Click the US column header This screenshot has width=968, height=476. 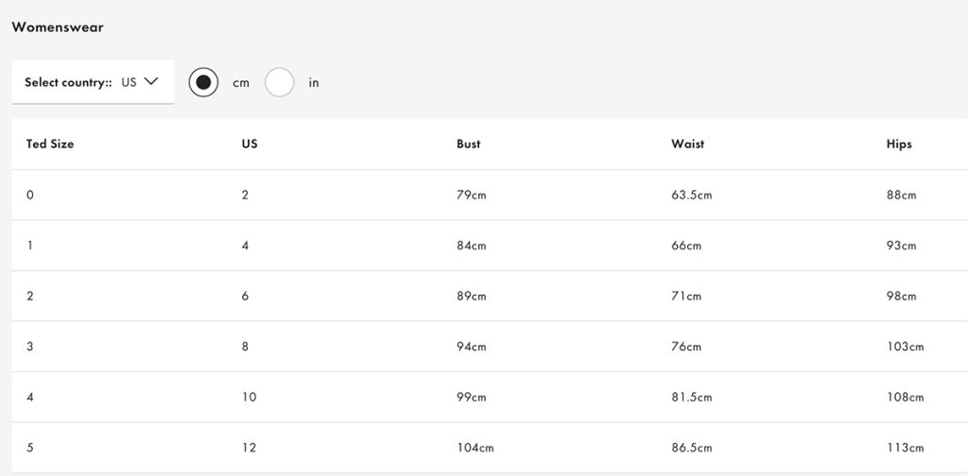[250, 144]
